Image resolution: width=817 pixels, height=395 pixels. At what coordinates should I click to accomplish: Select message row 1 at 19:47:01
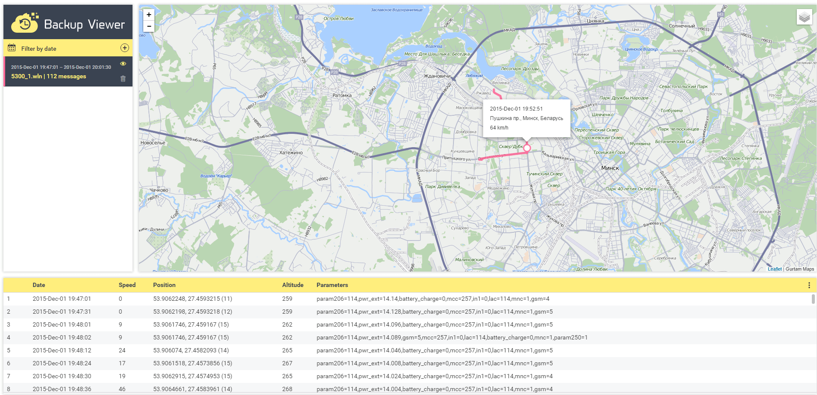click(62, 299)
